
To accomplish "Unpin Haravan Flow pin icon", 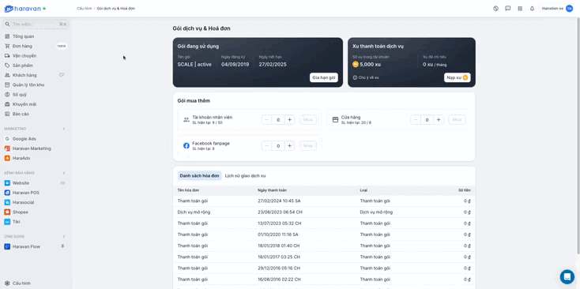I will (62, 246).
